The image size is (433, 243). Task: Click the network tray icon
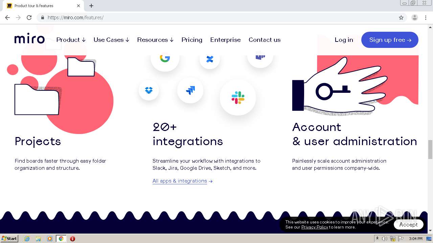click(393, 239)
